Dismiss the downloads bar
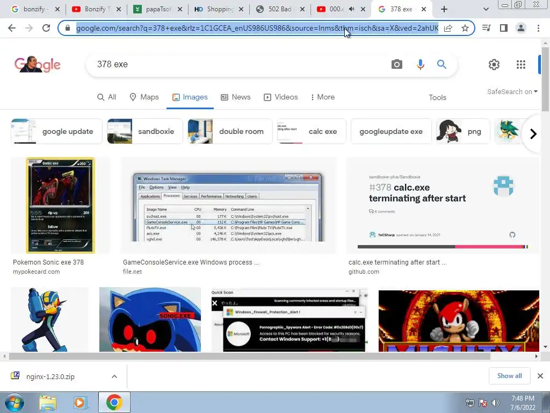Image resolution: width=550 pixels, height=413 pixels. point(540,376)
